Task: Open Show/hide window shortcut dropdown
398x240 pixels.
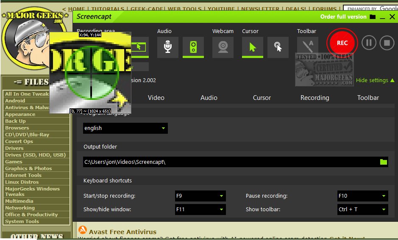Action: [x=200, y=210]
